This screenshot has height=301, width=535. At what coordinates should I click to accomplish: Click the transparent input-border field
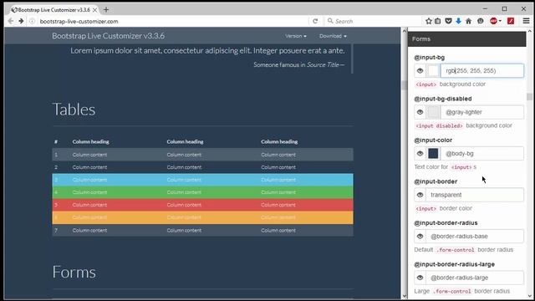475,195
